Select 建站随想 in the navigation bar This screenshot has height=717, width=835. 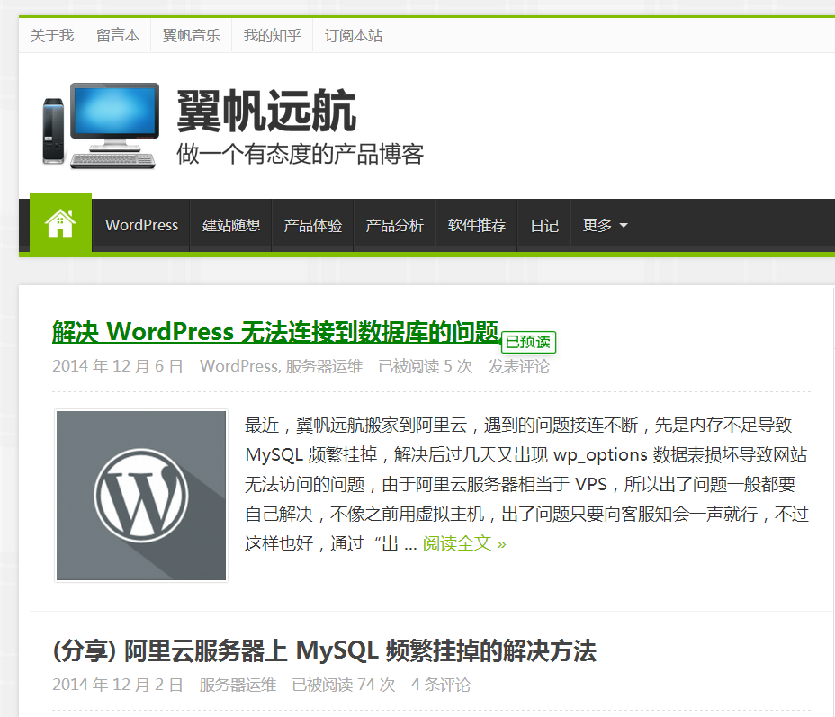[231, 225]
